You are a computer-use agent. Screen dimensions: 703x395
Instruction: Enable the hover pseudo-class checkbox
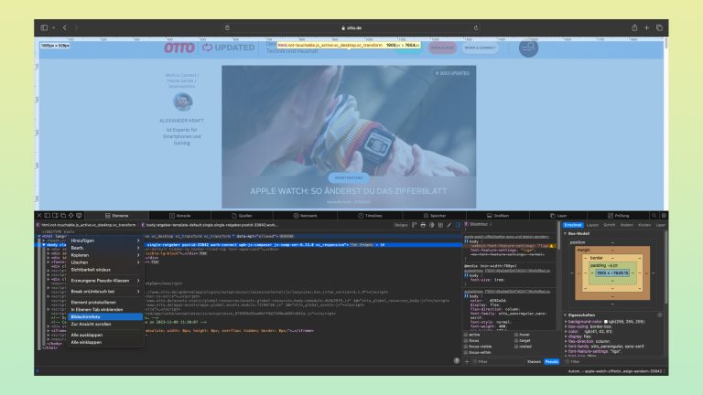click(x=514, y=335)
